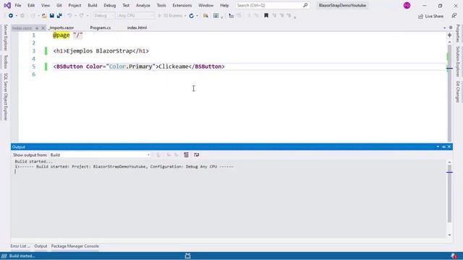The height and width of the screenshot is (260, 463).
Task: Open the Extensions menu
Action: (182, 5)
